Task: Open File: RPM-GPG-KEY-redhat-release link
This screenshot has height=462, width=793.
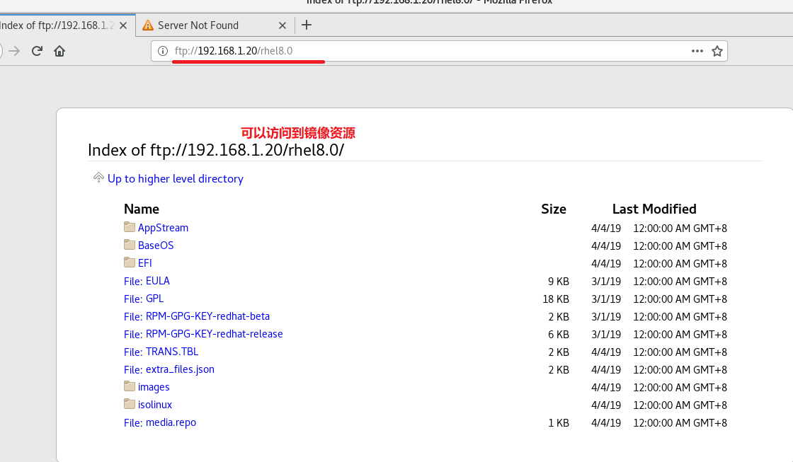Action: click(x=203, y=334)
